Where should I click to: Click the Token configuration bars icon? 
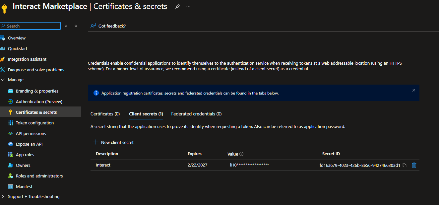click(x=10, y=123)
